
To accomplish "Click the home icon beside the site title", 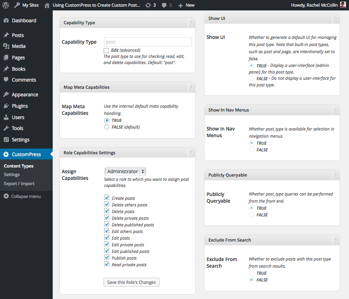I will click(47, 5).
